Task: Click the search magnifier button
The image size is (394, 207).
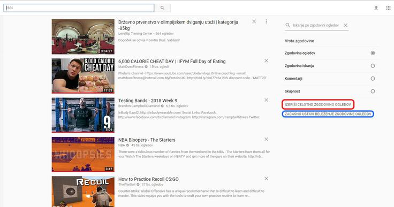Action: point(162,8)
